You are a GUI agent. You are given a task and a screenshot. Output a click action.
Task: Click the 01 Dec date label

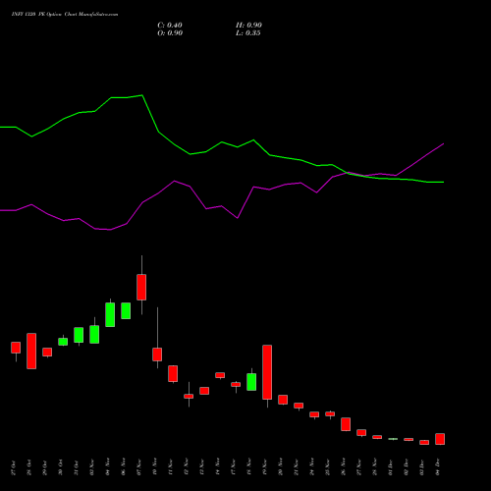[x=391, y=467]
